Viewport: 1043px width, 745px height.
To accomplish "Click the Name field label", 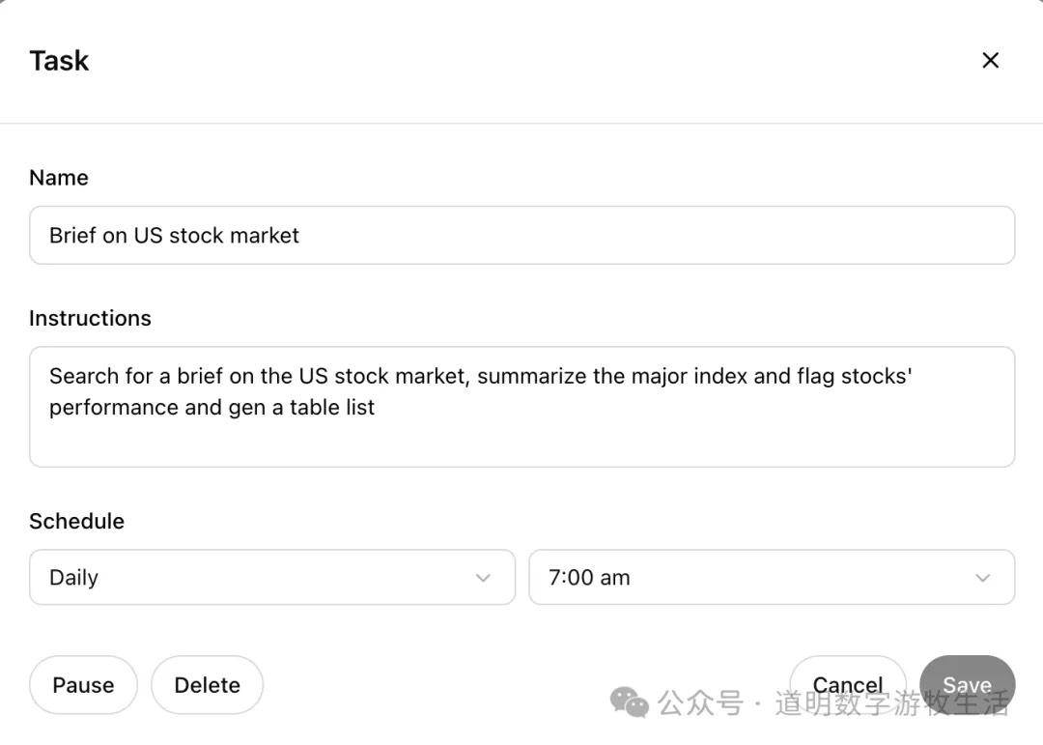I will (x=59, y=178).
